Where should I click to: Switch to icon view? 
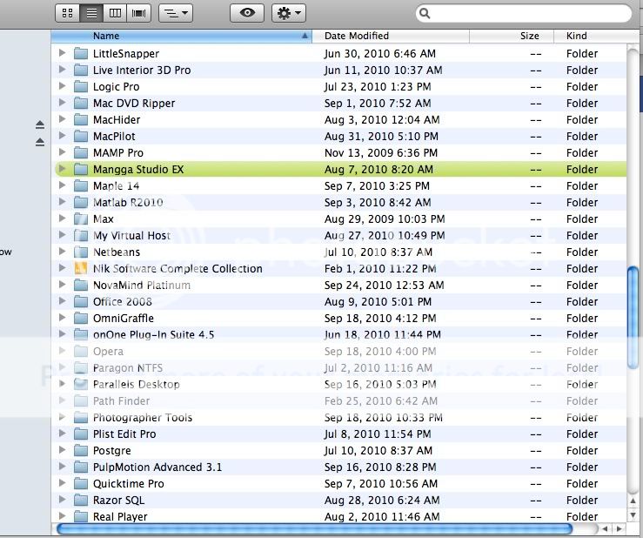pyautogui.click(x=67, y=13)
